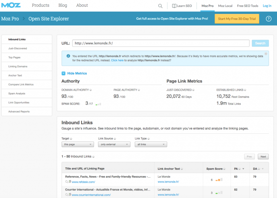277x198 pixels.
Task: Click www.lemonde.fr/ anchor in refdesk row
Action: (168, 182)
